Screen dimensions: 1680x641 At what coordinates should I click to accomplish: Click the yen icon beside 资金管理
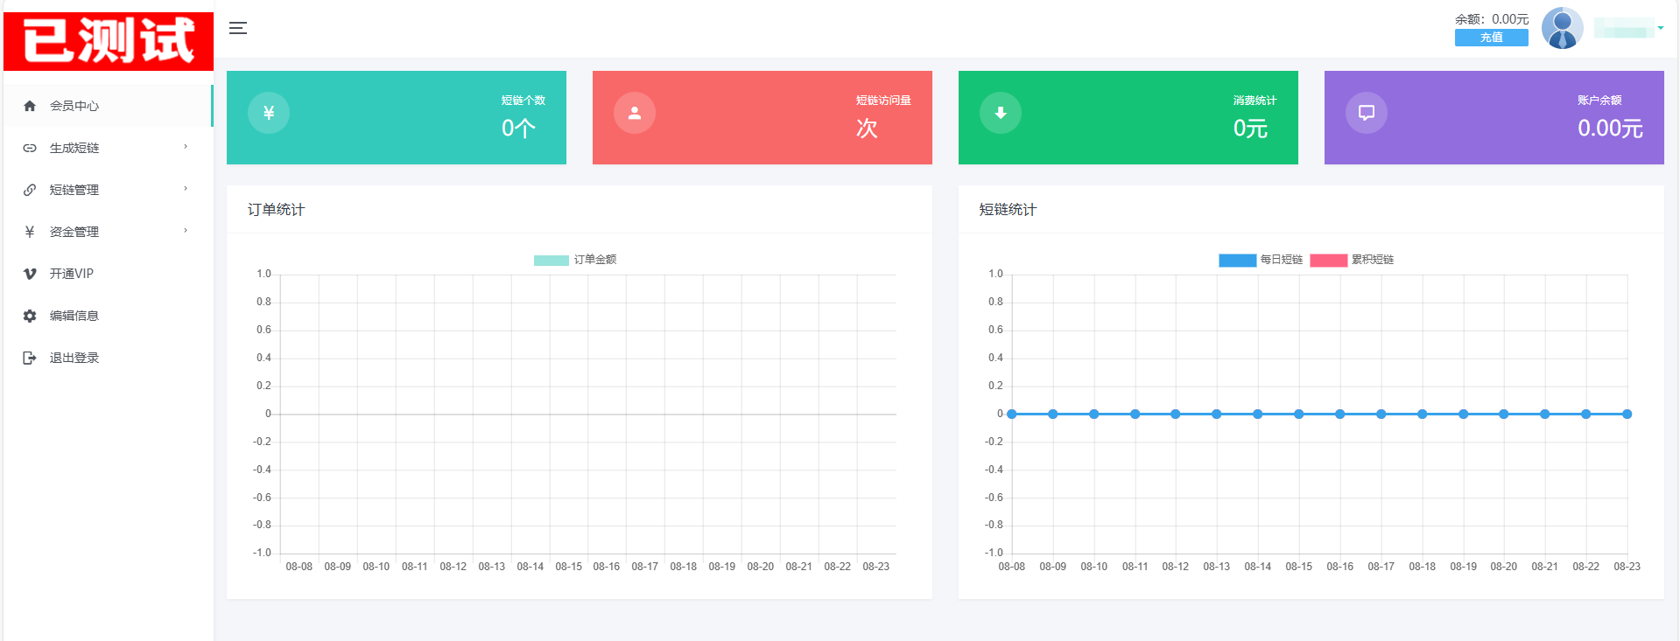pos(30,232)
